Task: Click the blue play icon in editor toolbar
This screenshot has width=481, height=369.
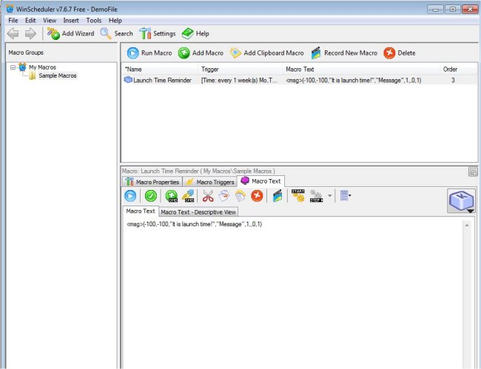Action: [x=130, y=196]
